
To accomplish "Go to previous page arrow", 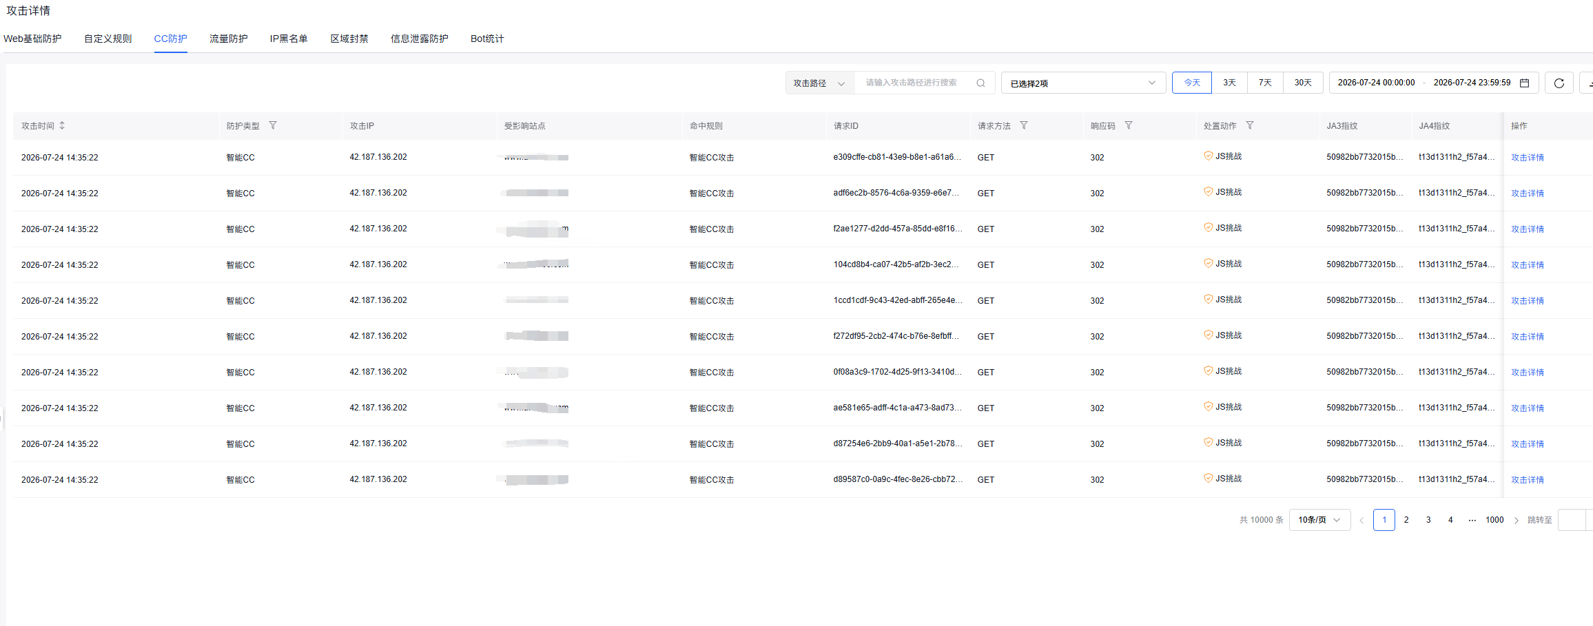I will [1361, 520].
